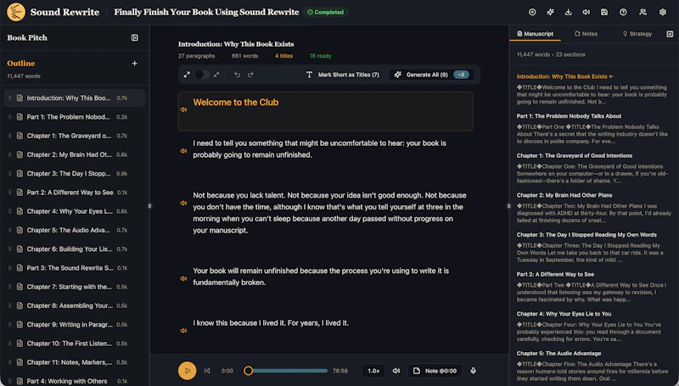The image size is (679, 386).
Task: Click the project title Finally Finish Your Book
Action: pos(206,12)
